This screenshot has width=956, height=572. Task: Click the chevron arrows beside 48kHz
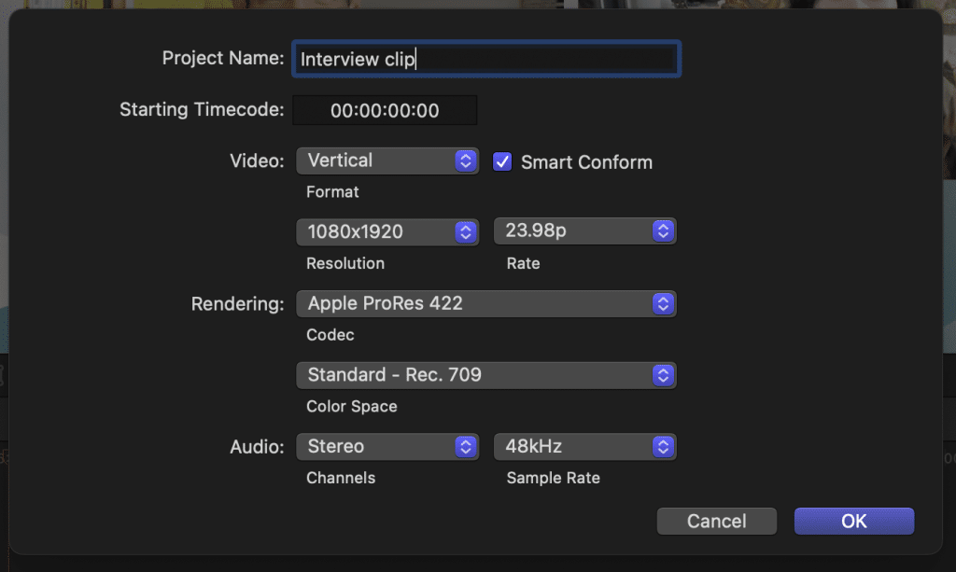point(663,446)
